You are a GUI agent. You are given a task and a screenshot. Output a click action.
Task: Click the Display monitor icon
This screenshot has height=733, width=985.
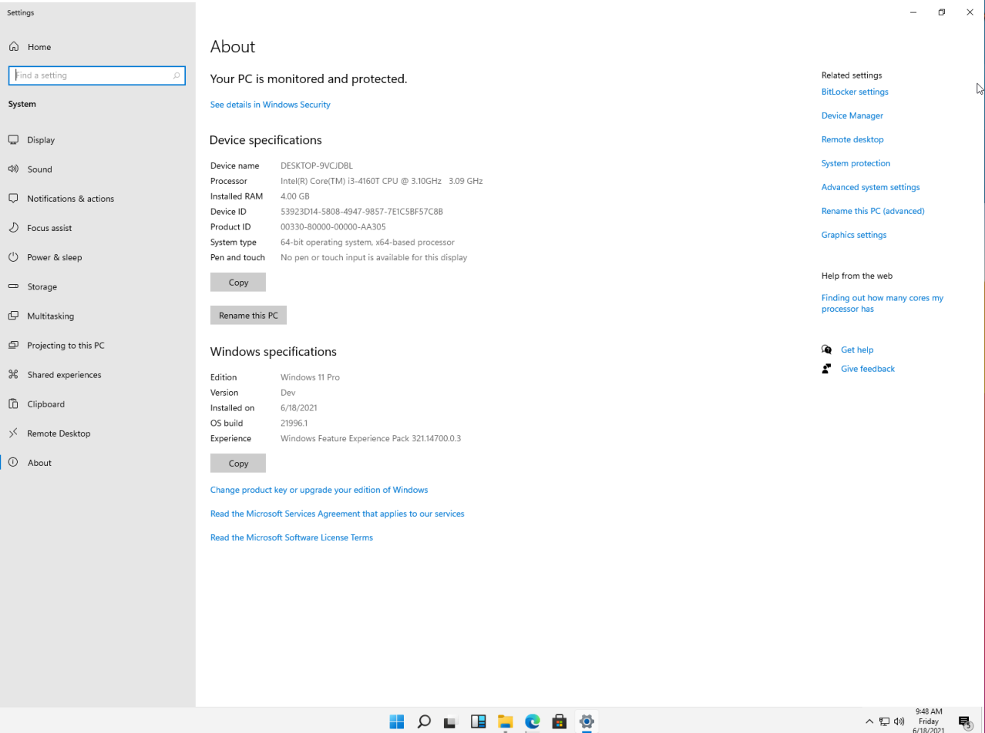pyautogui.click(x=13, y=140)
